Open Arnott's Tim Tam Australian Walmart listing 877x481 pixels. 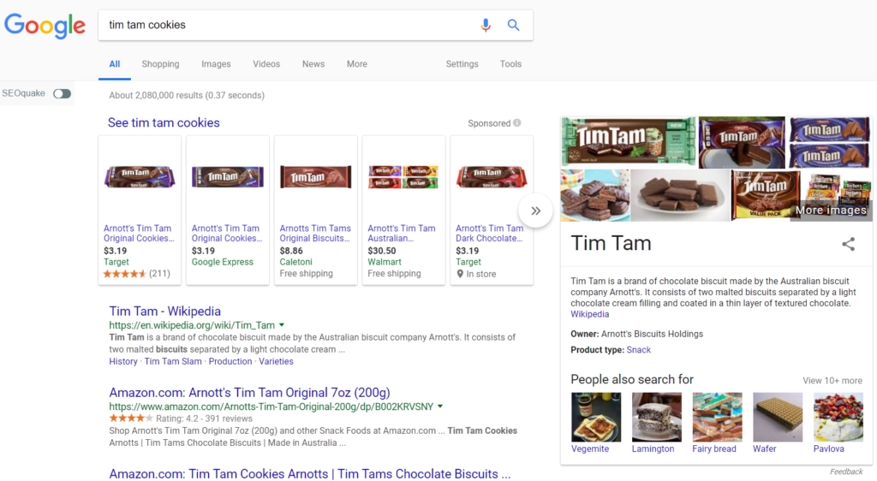coord(401,233)
